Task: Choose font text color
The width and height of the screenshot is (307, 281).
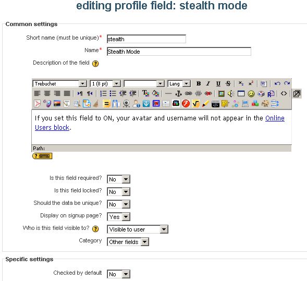Action: (x=145, y=93)
